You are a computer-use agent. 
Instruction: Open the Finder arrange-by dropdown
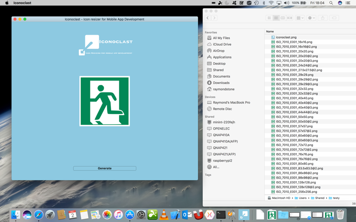pyautogui.click(x=300, y=18)
